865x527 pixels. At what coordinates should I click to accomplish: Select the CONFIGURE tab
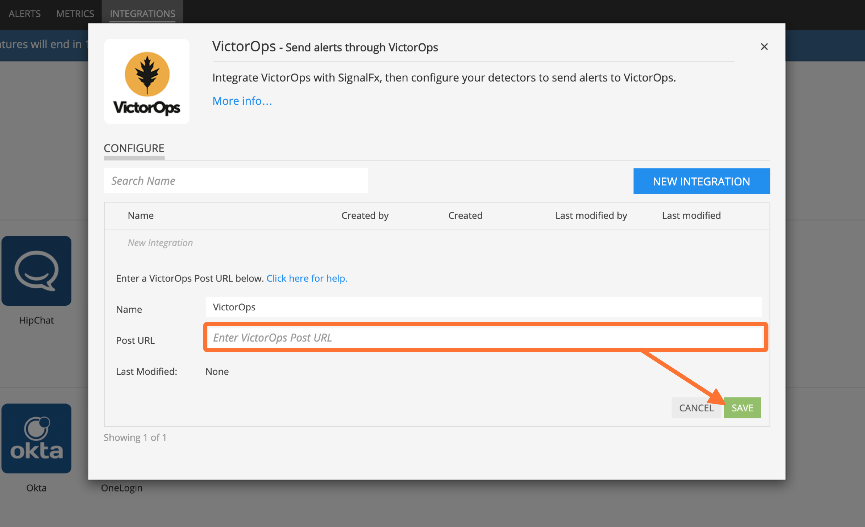134,148
